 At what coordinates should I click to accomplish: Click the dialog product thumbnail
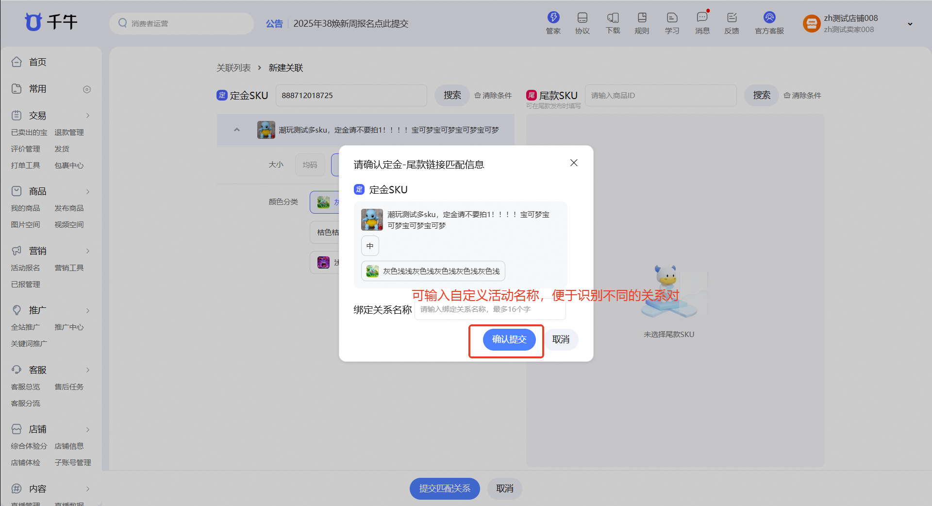[x=372, y=219]
